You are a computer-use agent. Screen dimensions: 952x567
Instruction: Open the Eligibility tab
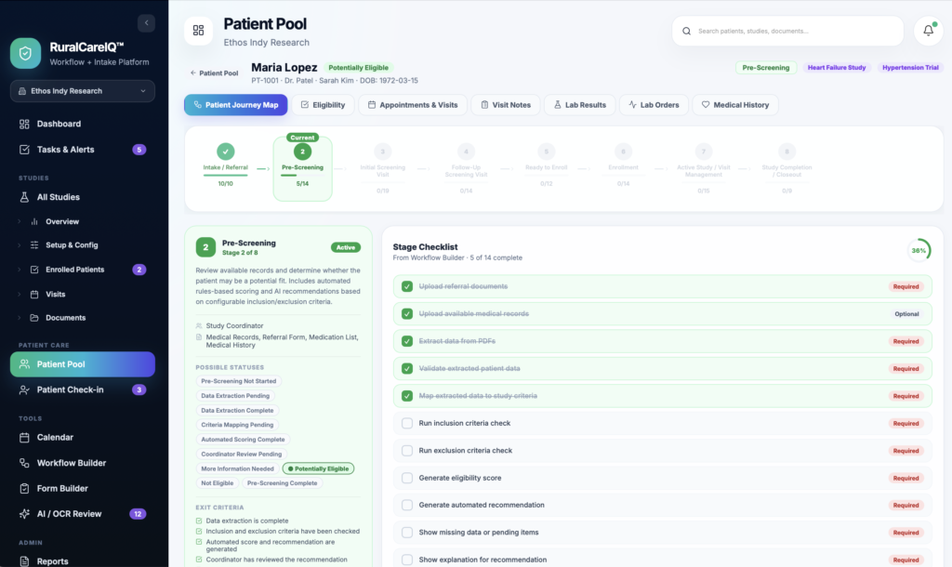[x=323, y=105]
